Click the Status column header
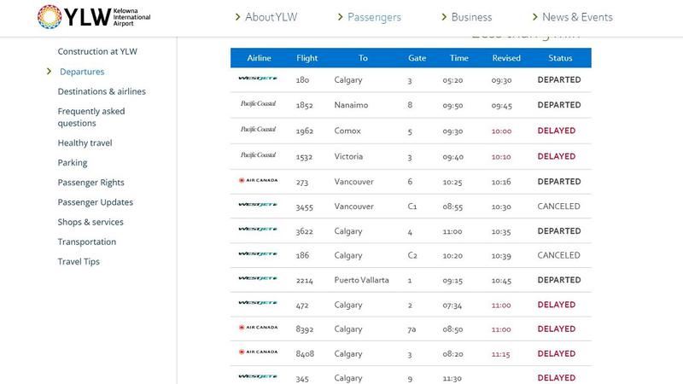Image resolution: width=683 pixels, height=384 pixels. pyautogui.click(x=559, y=58)
